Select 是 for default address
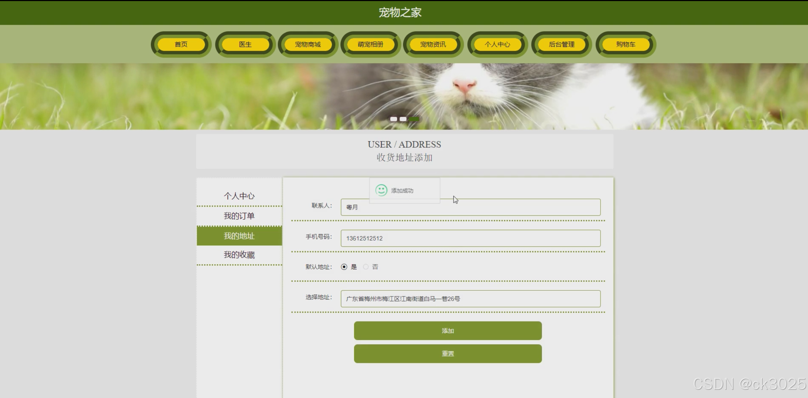Image resolution: width=808 pixels, height=398 pixels. pos(344,267)
